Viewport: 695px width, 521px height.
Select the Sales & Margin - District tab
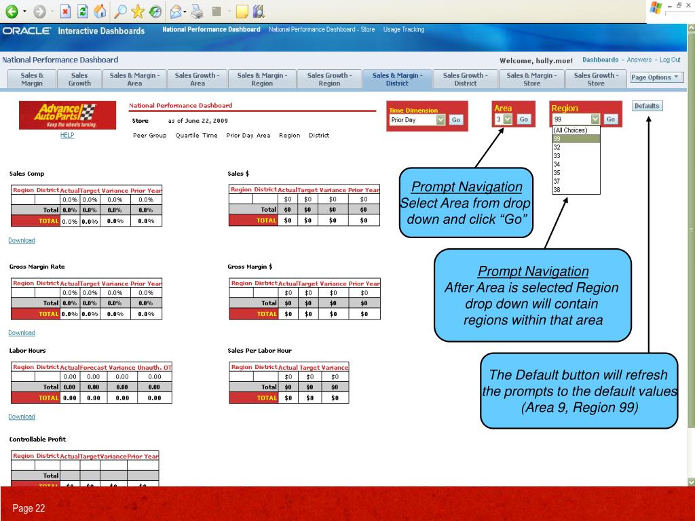coord(397,79)
